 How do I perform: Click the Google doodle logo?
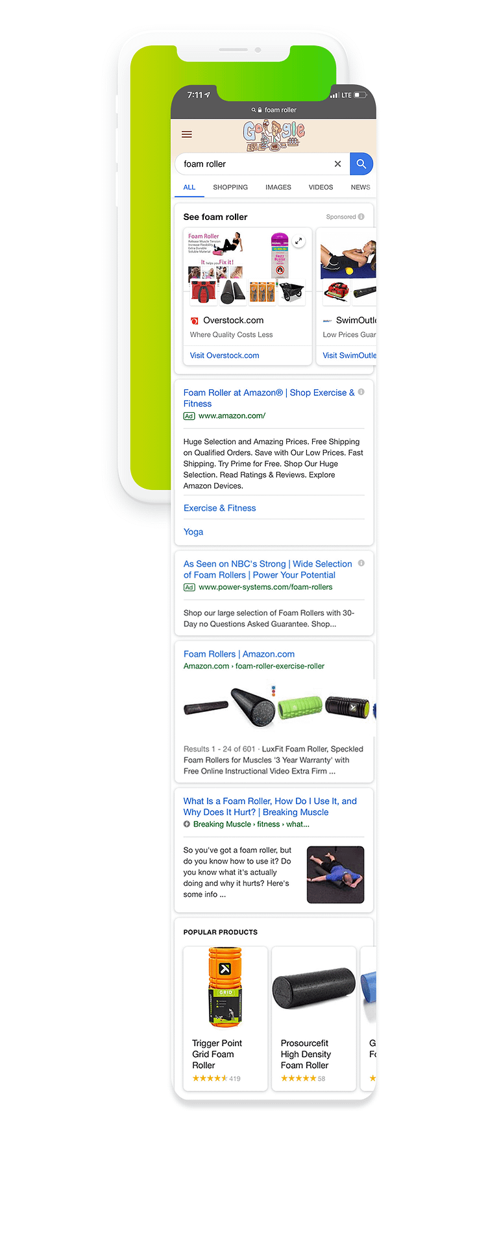tap(273, 136)
